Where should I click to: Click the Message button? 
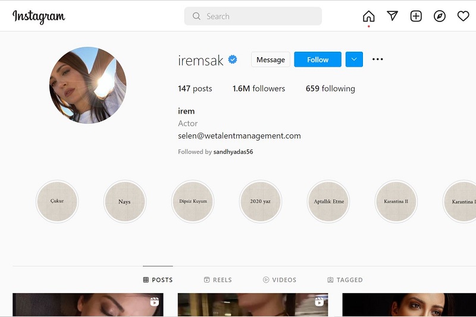pyautogui.click(x=271, y=59)
